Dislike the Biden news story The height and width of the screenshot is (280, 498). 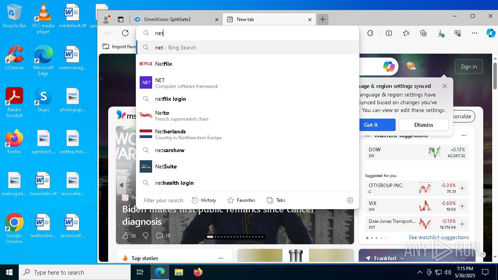point(146,236)
